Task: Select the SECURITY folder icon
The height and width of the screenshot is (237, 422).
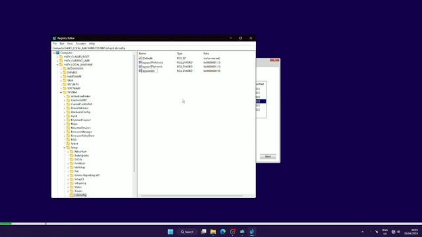Action: [65, 84]
